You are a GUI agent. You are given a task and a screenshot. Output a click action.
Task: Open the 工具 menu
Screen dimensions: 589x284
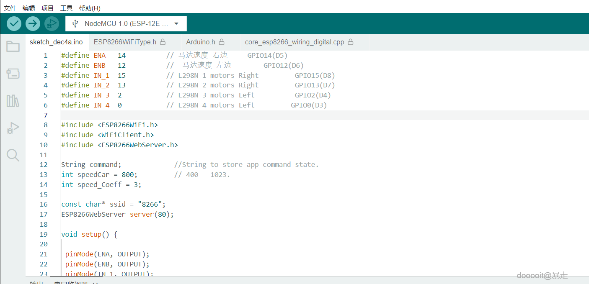[66, 8]
